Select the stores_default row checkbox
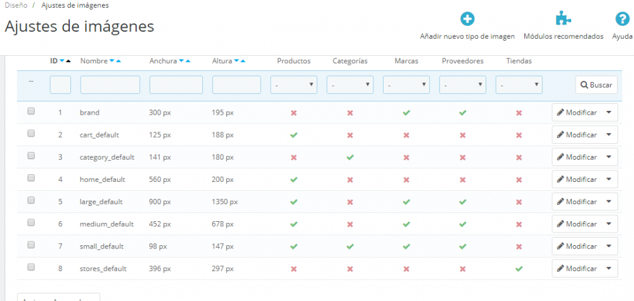Viewport: 634px width, 301px height. (x=31, y=267)
